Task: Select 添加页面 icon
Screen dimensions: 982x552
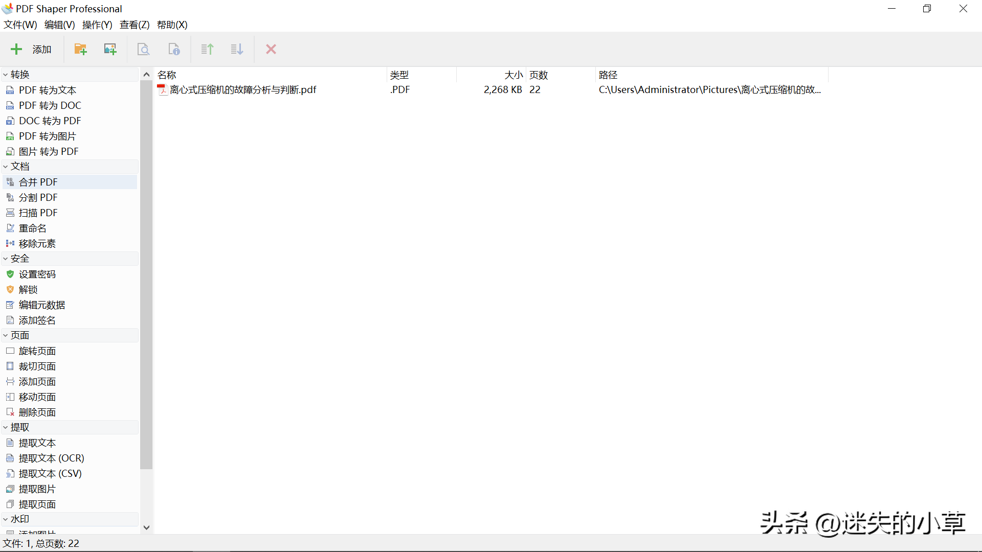Action: click(x=10, y=381)
